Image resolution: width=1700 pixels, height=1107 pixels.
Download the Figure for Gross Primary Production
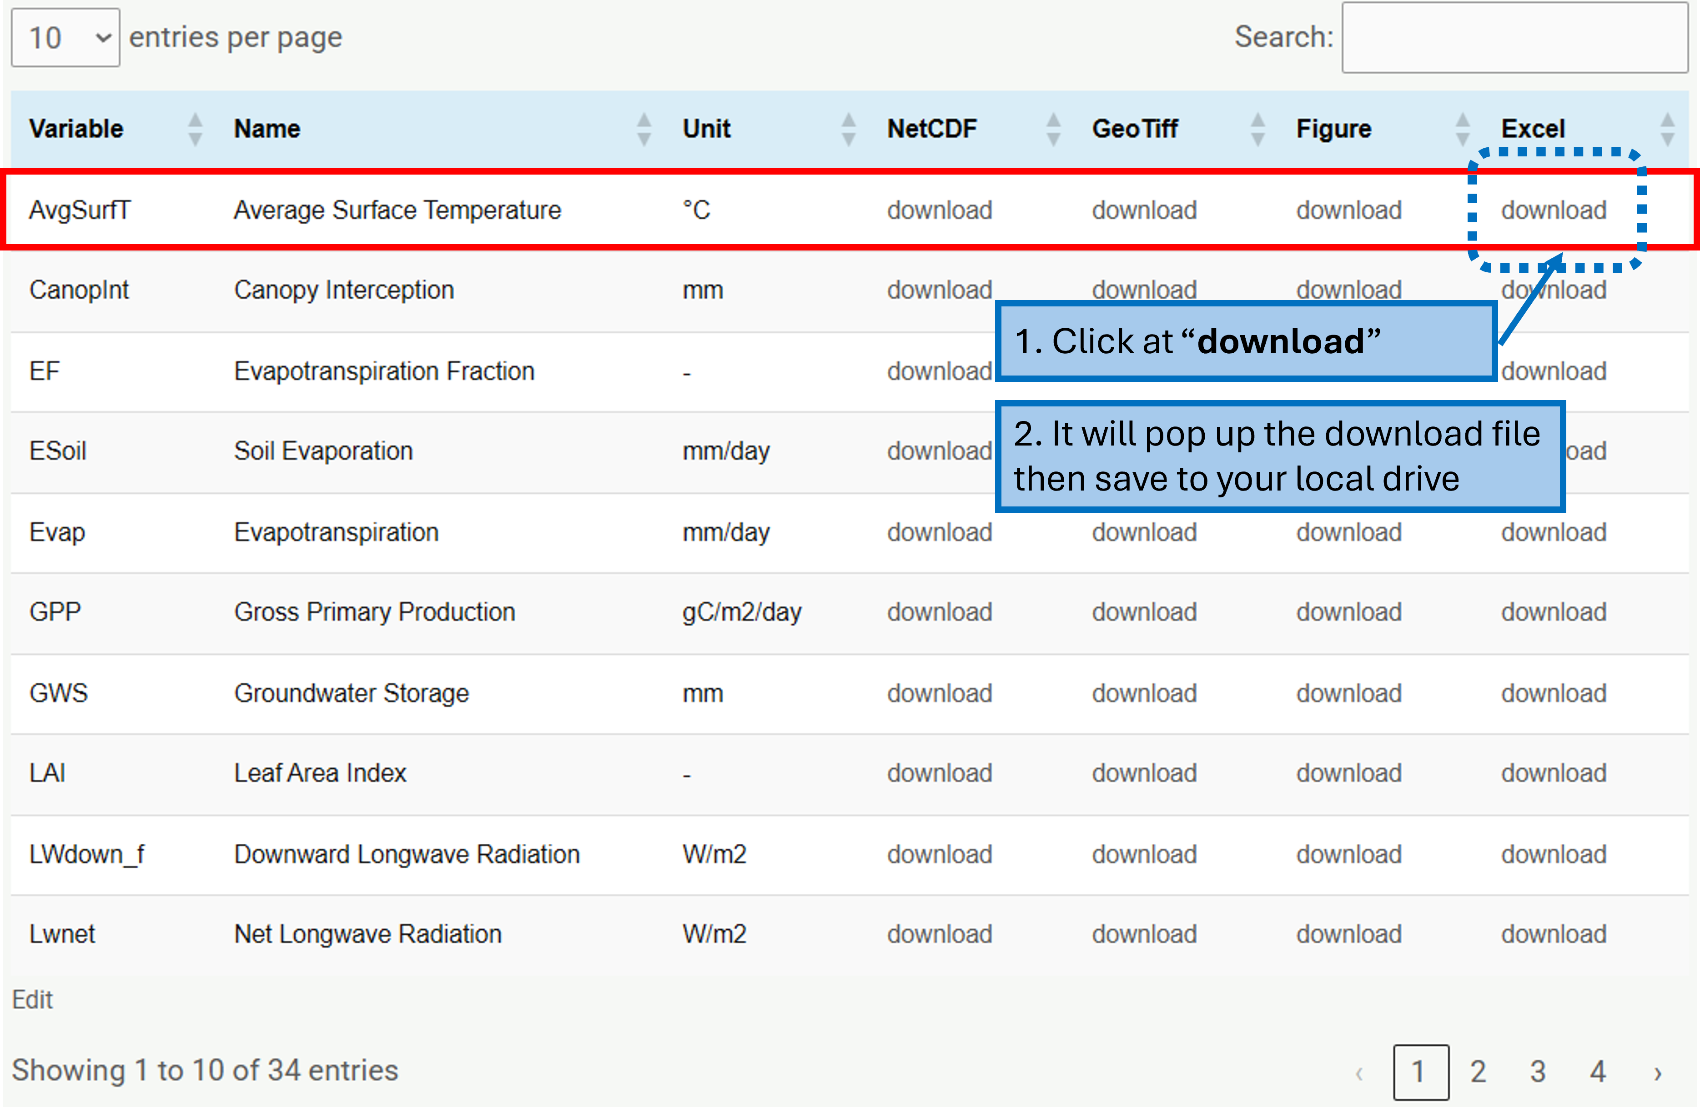[x=1348, y=612]
